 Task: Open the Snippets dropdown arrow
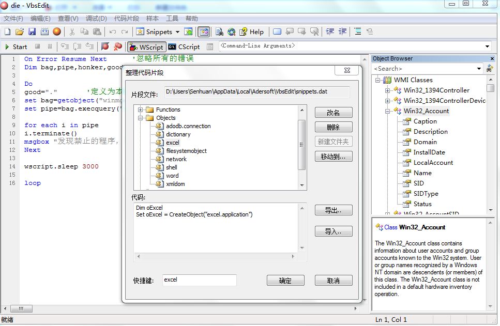tap(178, 32)
